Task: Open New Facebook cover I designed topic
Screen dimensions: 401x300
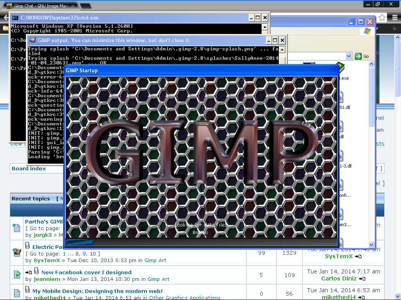Action: pyautogui.click(x=87, y=272)
